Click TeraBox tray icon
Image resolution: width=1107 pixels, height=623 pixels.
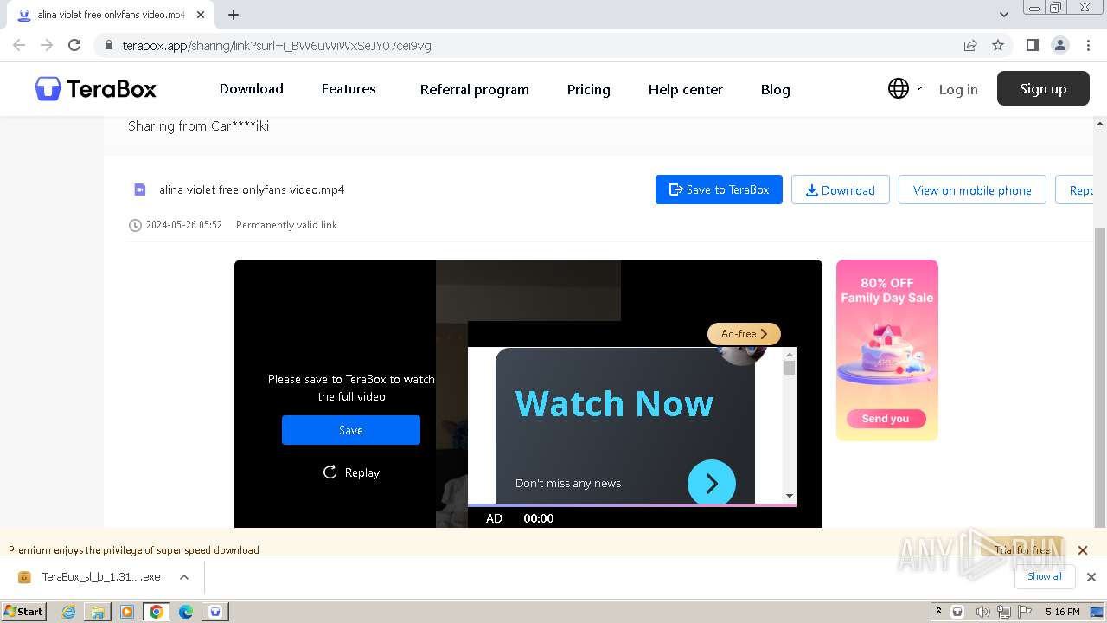click(958, 612)
